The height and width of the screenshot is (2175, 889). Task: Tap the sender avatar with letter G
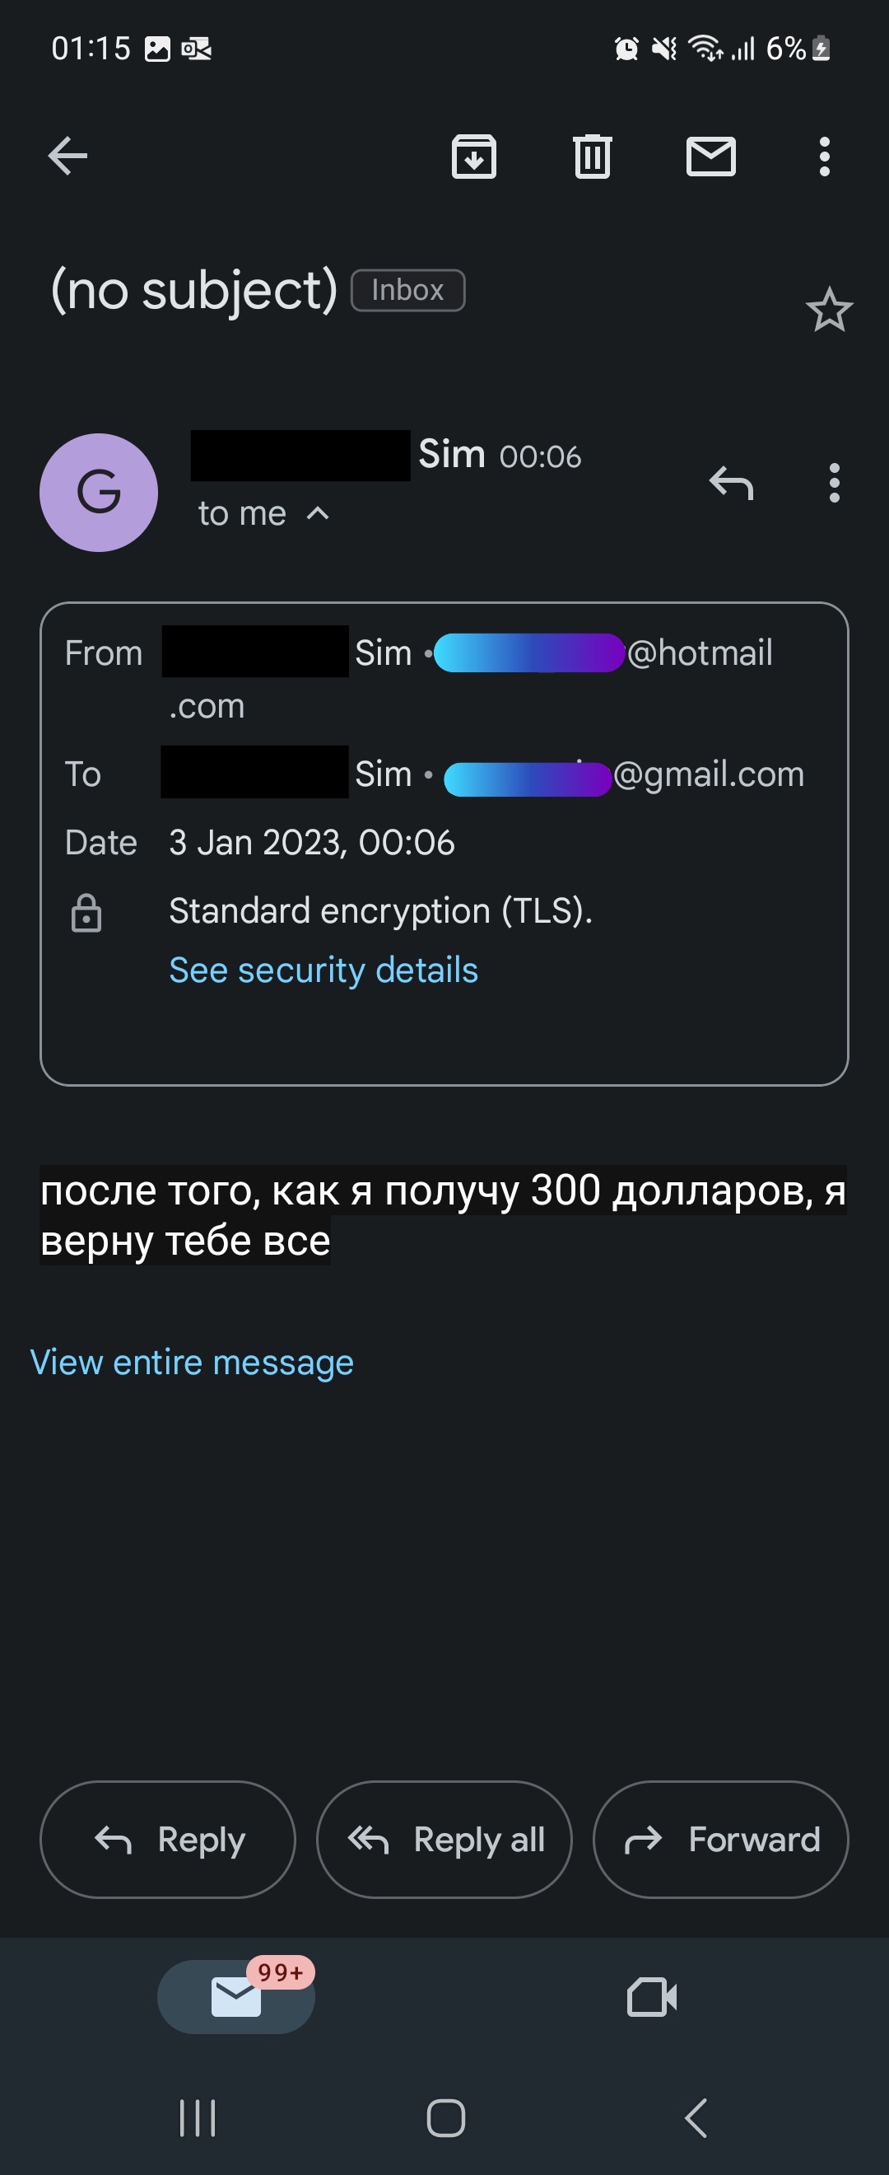(x=99, y=492)
